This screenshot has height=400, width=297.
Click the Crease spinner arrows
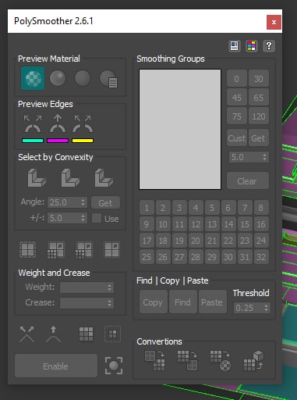110,303
